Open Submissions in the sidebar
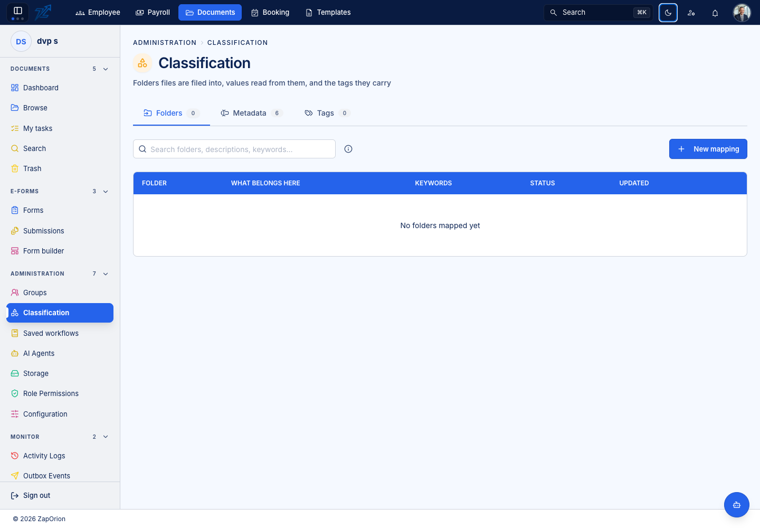Image resolution: width=760 pixels, height=528 pixels. [x=60, y=231]
